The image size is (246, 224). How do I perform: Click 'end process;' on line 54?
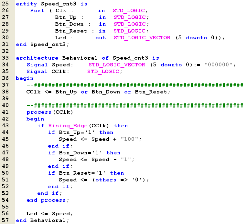pos(48,200)
